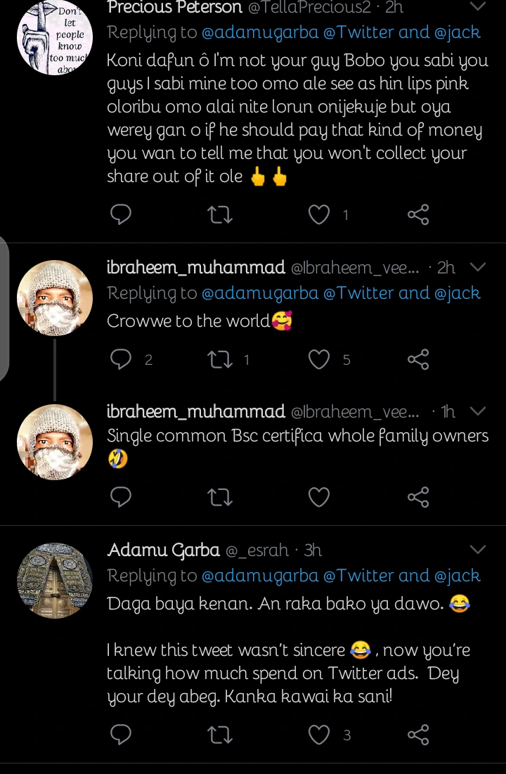
Task: Share Precious Peterson's tweet
Action: coord(418,214)
